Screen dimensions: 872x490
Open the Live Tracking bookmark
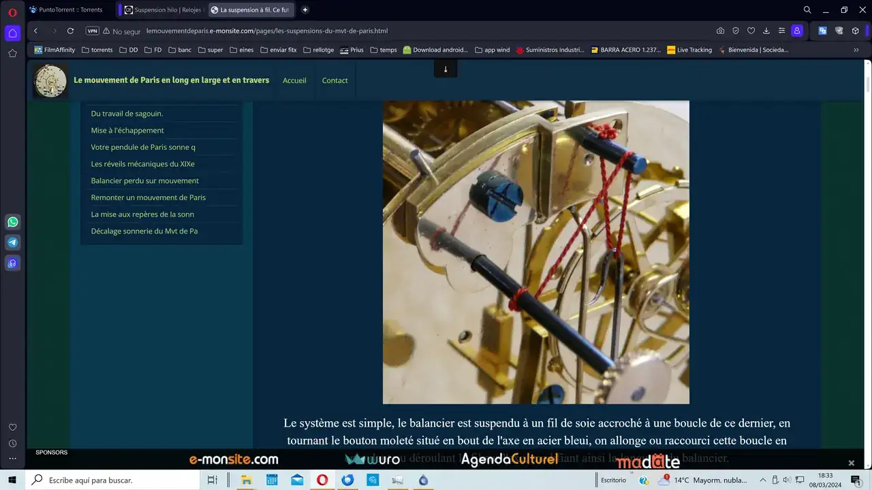click(x=689, y=50)
